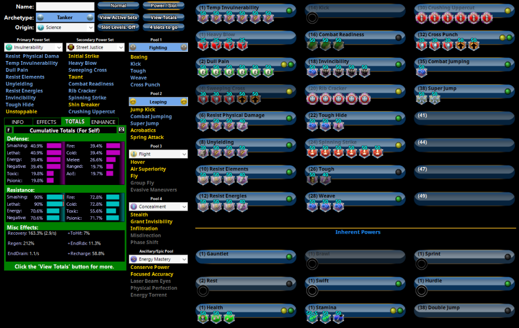Switch to the EFFECTS tab
The image size is (519, 328).
click(x=46, y=122)
